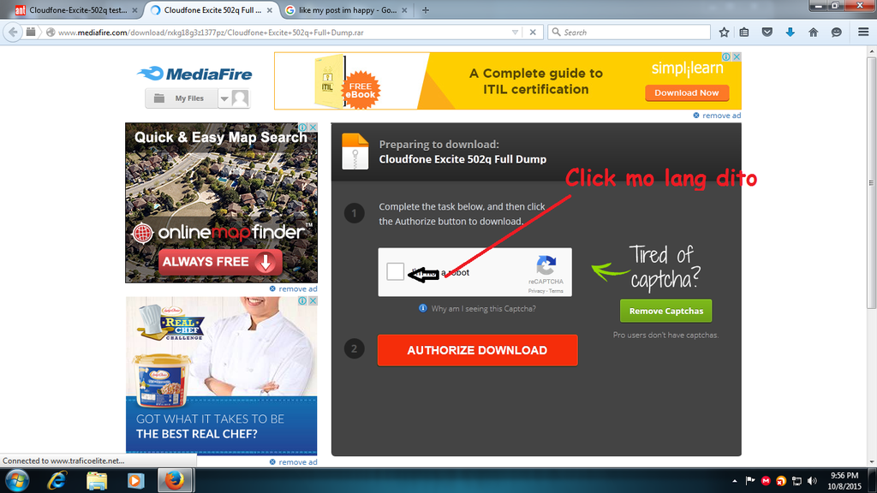The height and width of the screenshot is (493, 877).
Task: Click the Firefox bookmark star icon
Action: point(724,32)
